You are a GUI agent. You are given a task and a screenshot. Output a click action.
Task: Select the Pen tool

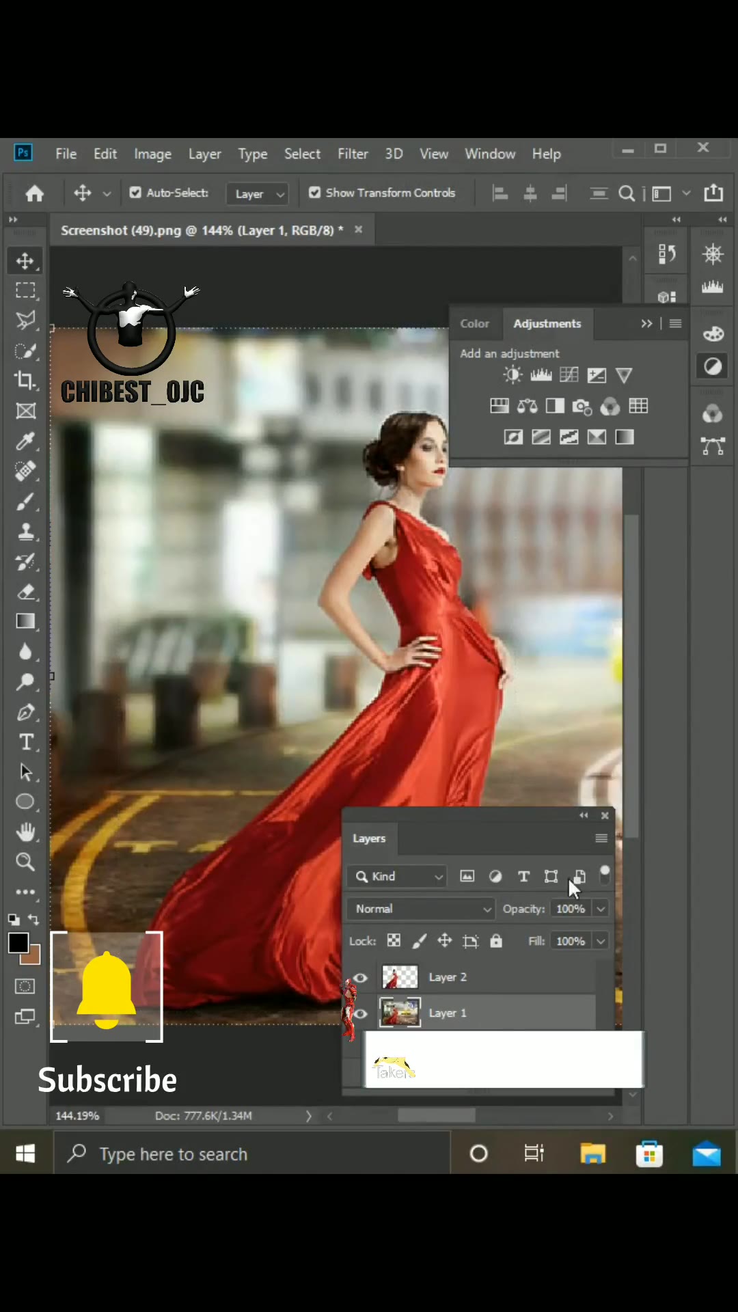click(x=25, y=712)
